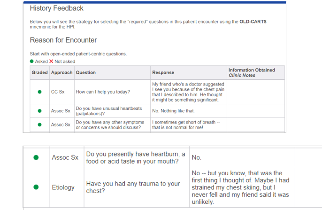
Task: Select the 'How can I help you today?' question
Action: 103,92
